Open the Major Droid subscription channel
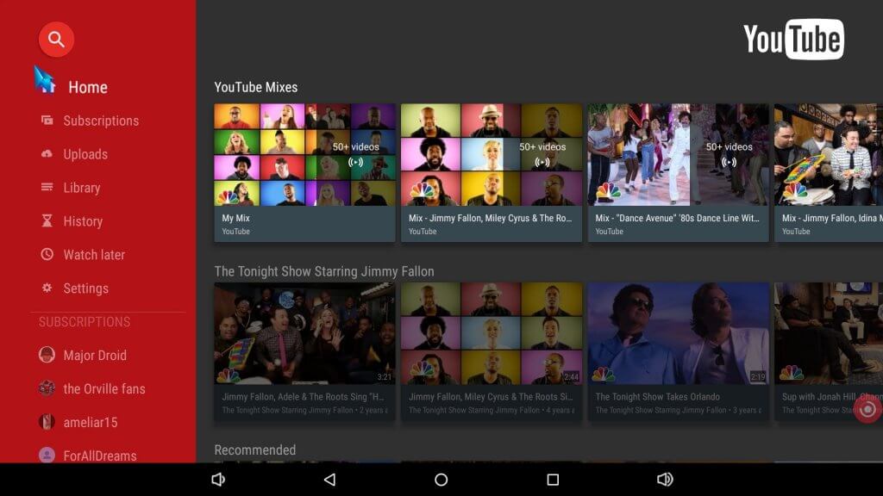This screenshot has width=883, height=496. click(x=94, y=355)
